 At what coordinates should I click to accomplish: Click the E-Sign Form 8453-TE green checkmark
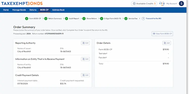tap(102, 19)
